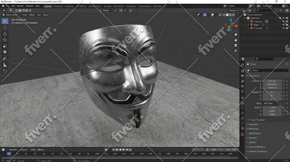Click the viewport pan hand icon
The image size is (290, 162).
[x=235, y=40]
